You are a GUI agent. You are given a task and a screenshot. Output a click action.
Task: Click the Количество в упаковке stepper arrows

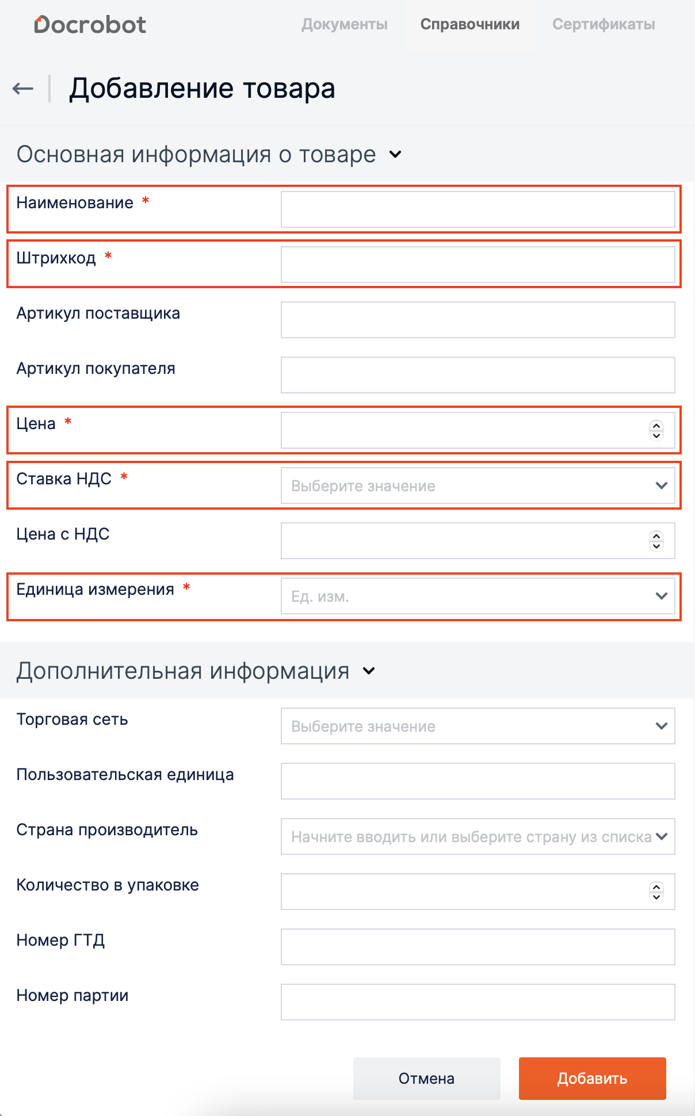point(656,892)
